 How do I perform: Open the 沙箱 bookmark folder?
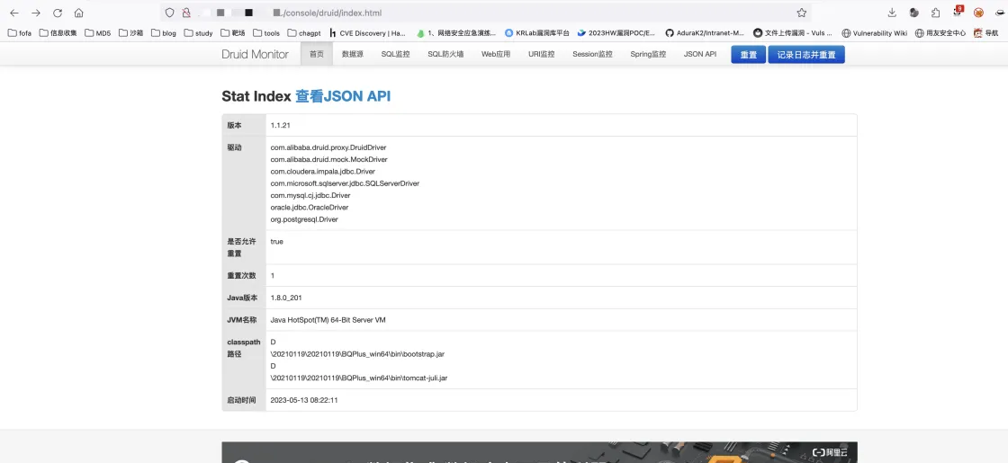(x=131, y=32)
